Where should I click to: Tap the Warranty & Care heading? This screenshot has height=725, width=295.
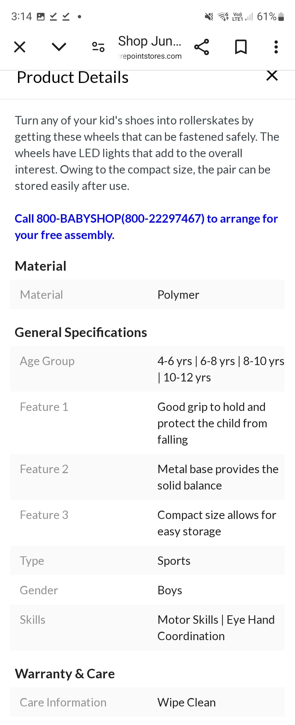(65, 674)
